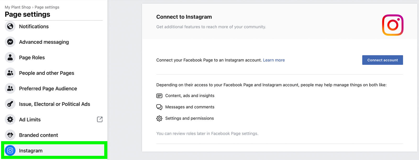Click the large Instagram logo
The height and width of the screenshot is (160, 419).
(x=393, y=25)
